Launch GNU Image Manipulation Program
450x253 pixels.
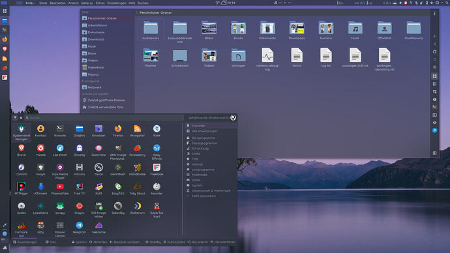click(117, 153)
